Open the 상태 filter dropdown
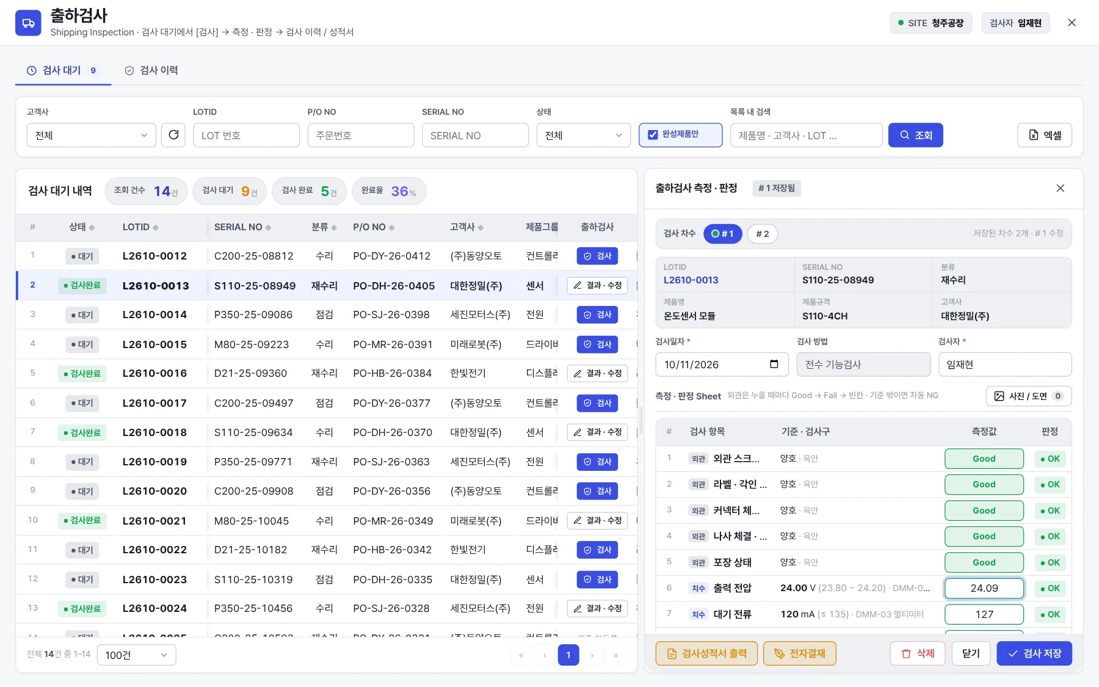Viewport: 1099px width, 687px height. point(583,135)
